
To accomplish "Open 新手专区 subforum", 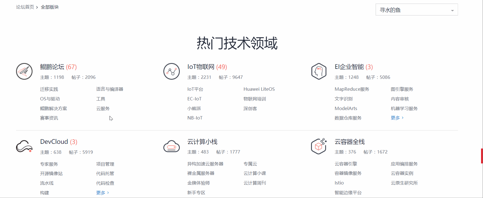I will (196, 192).
